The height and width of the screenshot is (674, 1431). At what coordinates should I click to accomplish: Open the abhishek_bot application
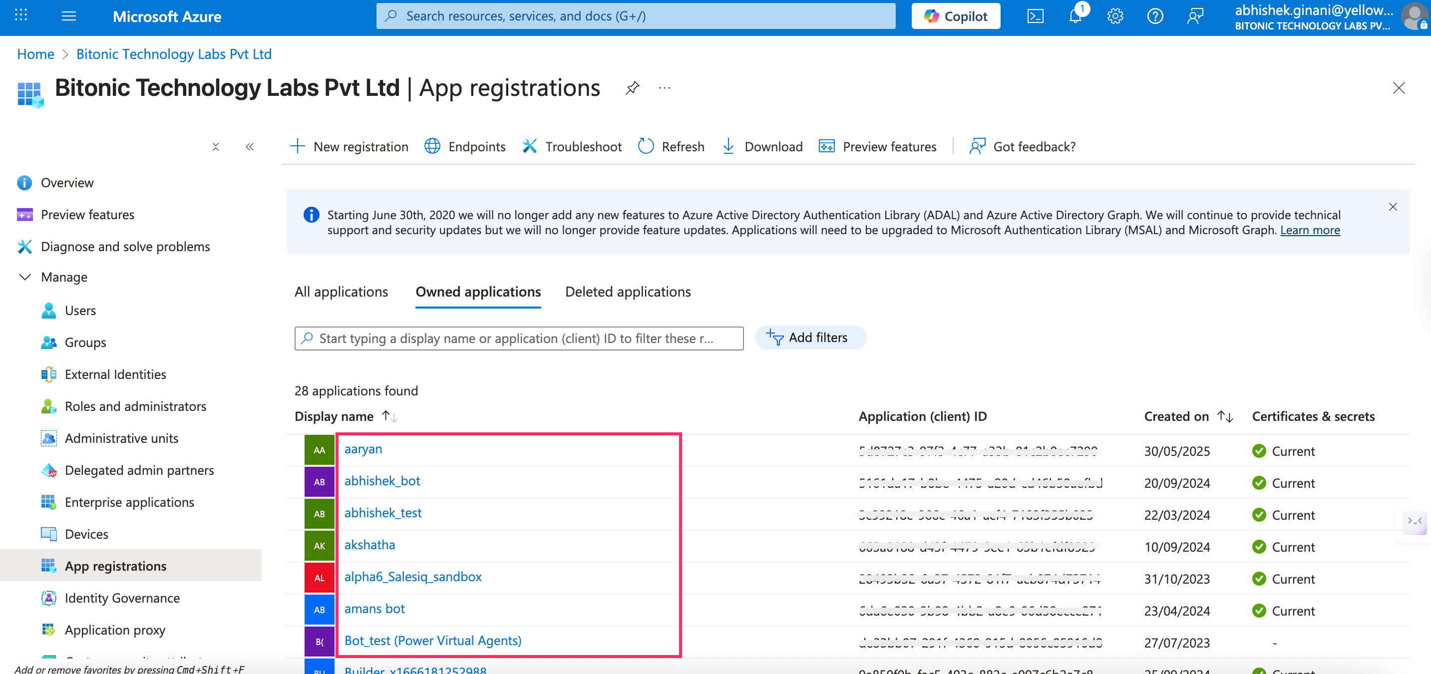pyautogui.click(x=382, y=481)
